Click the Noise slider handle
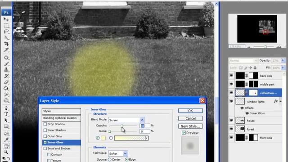This screenshot has height=162, width=288. click(x=110, y=131)
